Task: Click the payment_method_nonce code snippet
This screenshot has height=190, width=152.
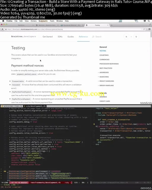Action: coord(27,74)
